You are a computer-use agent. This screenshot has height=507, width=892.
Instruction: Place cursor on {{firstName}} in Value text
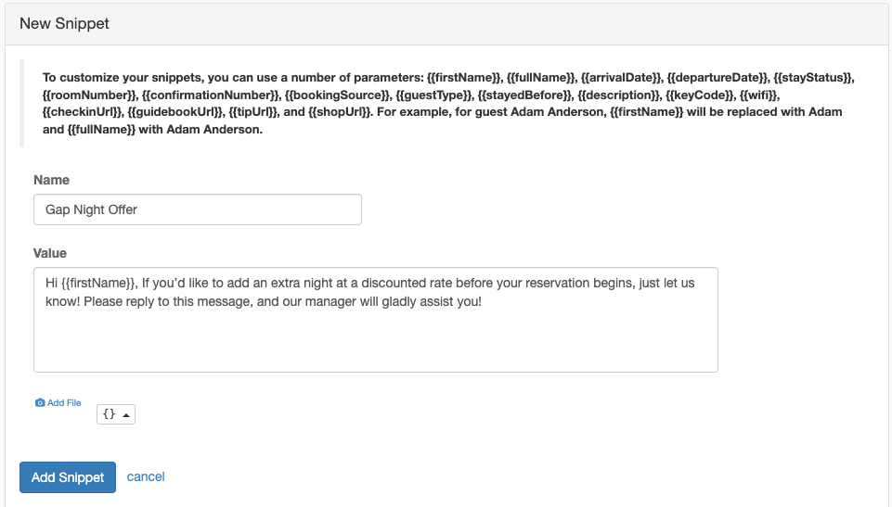click(98, 284)
